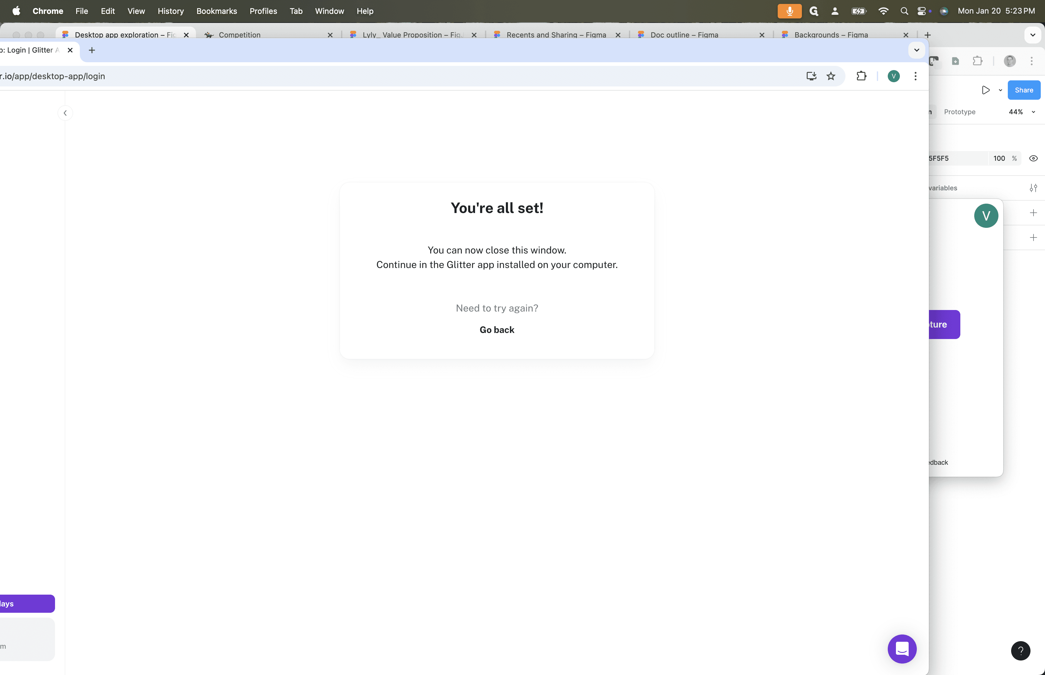
Task: Open the 44% zoom dropdown in Figma
Action: click(x=1022, y=112)
